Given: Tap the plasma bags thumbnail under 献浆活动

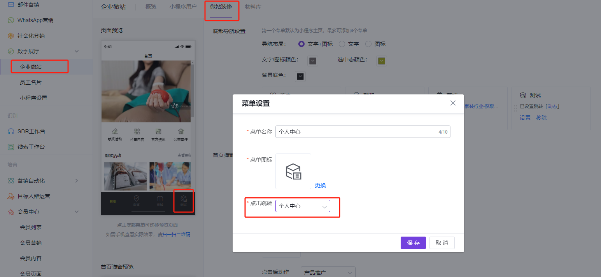Looking at the screenshot, I should [126, 176].
